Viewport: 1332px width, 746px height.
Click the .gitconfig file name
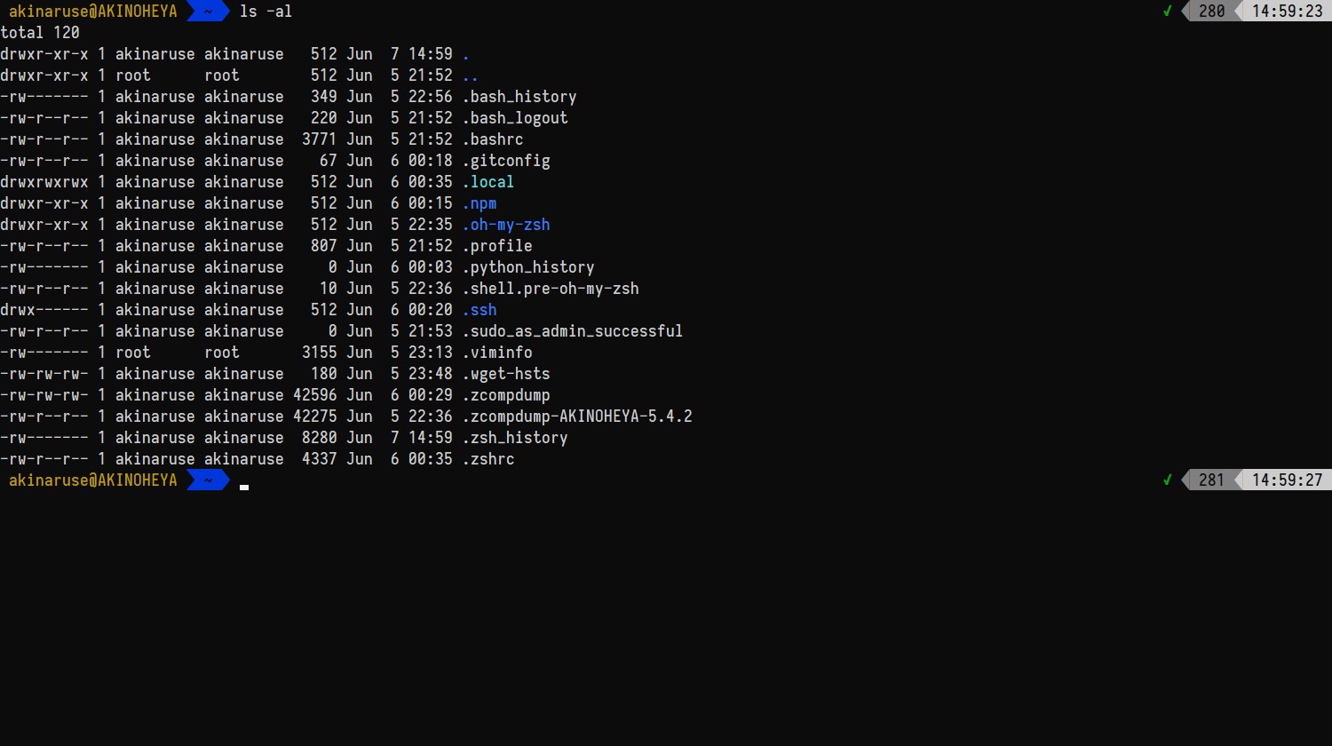[x=506, y=161]
